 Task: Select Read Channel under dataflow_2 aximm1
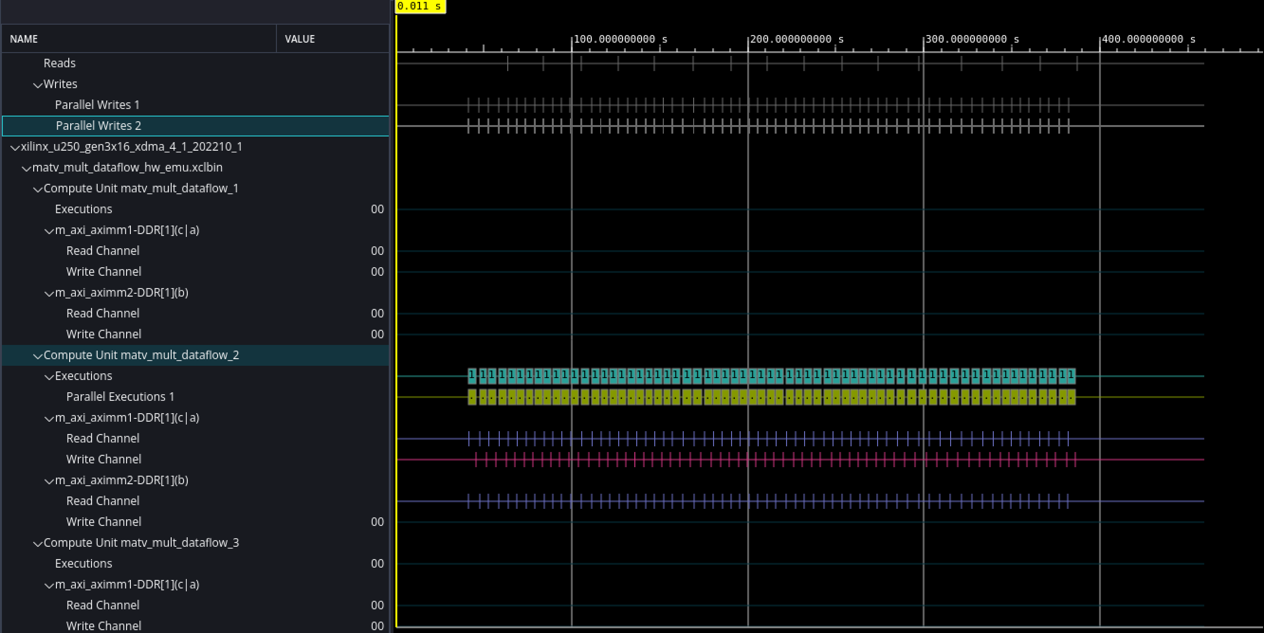pos(195,438)
